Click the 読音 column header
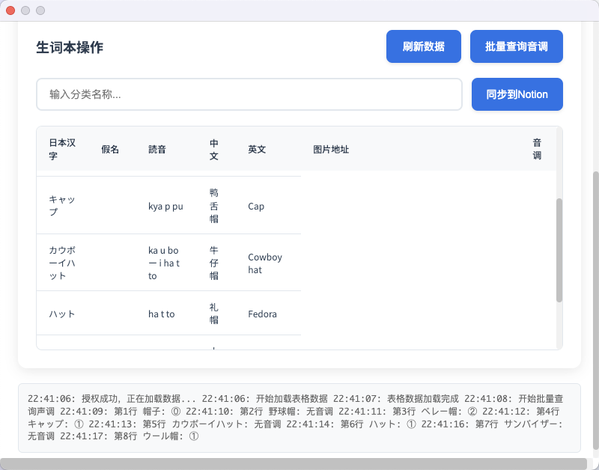 156,149
